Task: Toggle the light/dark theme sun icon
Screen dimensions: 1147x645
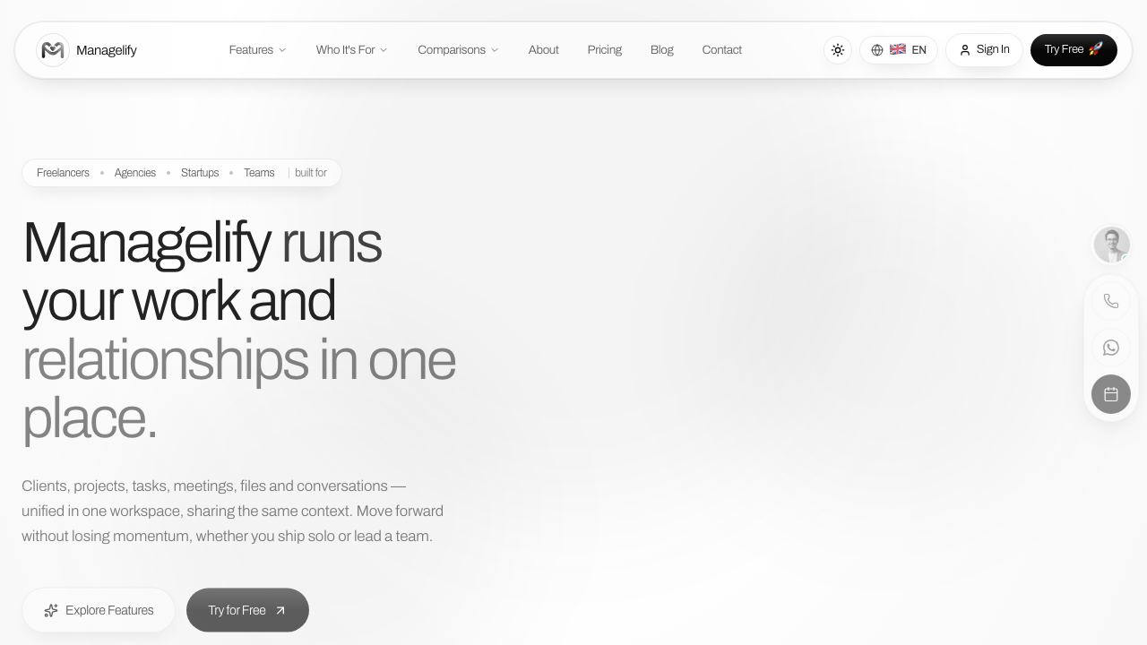Action: click(838, 50)
